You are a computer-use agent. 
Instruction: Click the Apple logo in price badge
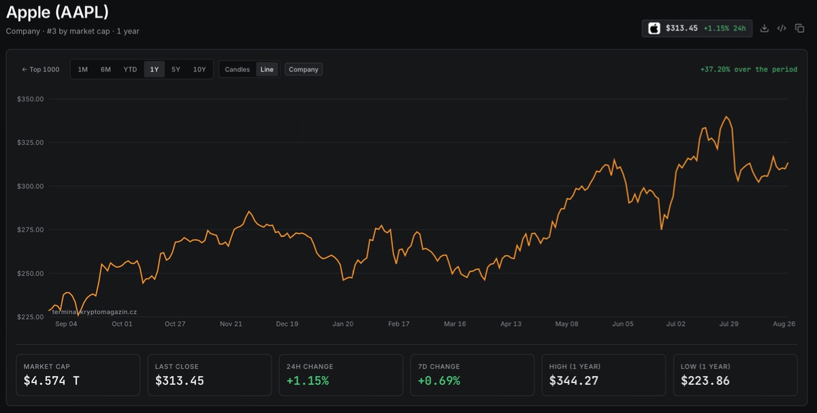[654, 28]
